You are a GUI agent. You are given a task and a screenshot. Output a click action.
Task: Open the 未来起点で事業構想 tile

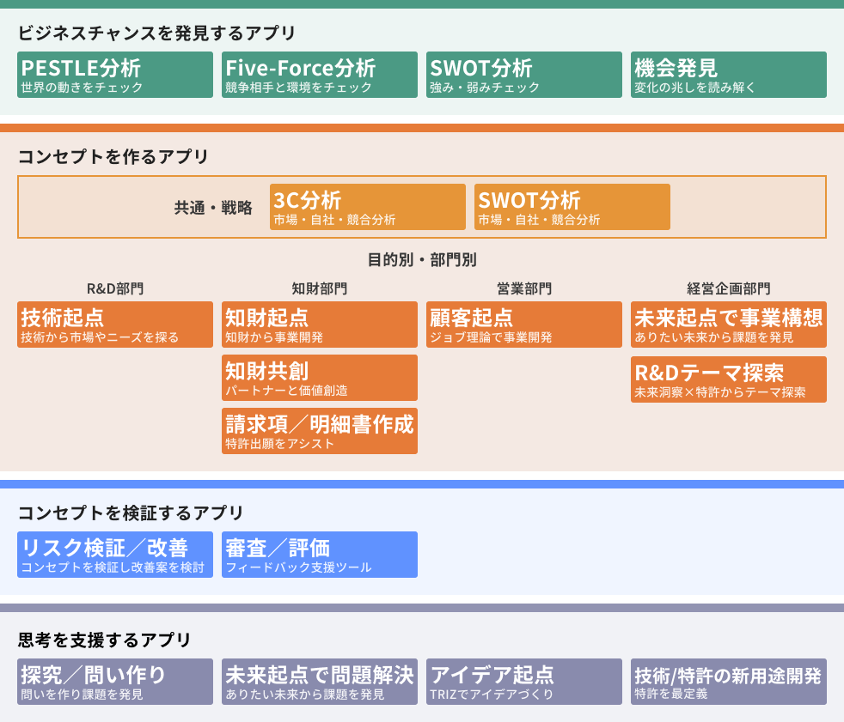729,325
